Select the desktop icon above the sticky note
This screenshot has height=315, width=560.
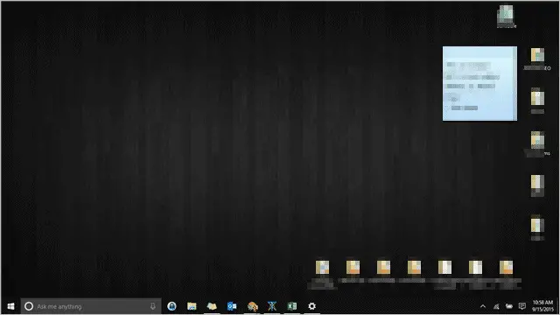point(506,17)
